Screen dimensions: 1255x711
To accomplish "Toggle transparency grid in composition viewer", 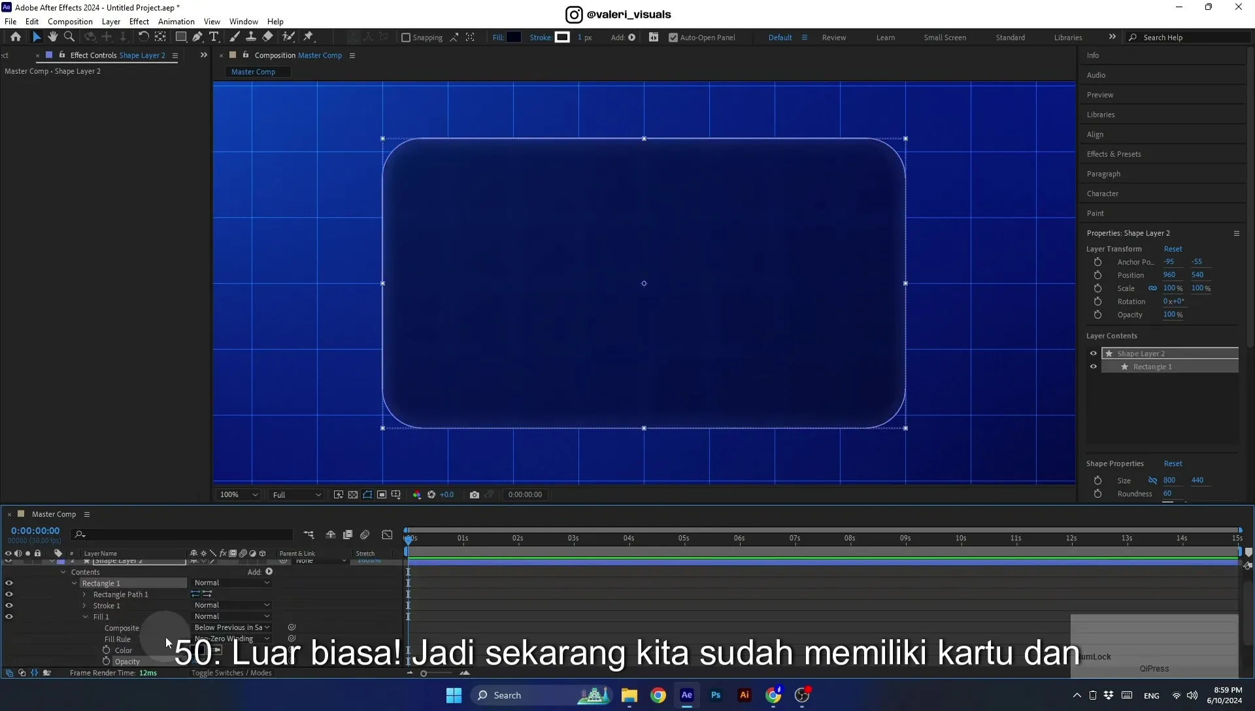I will pyautogui.click(x=353, y=495).
